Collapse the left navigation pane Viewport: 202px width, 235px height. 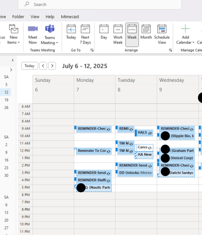[12, 60]
